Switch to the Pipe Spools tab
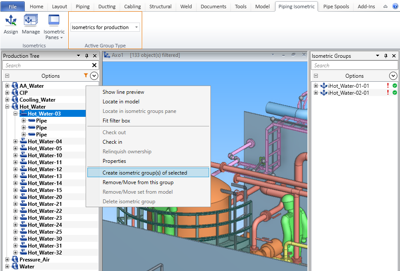This screenshot has height=271, width=400. click(x=336, y=7)
